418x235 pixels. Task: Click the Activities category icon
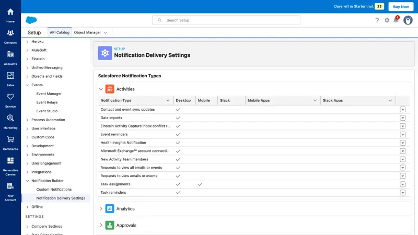[x=110, y=89]
